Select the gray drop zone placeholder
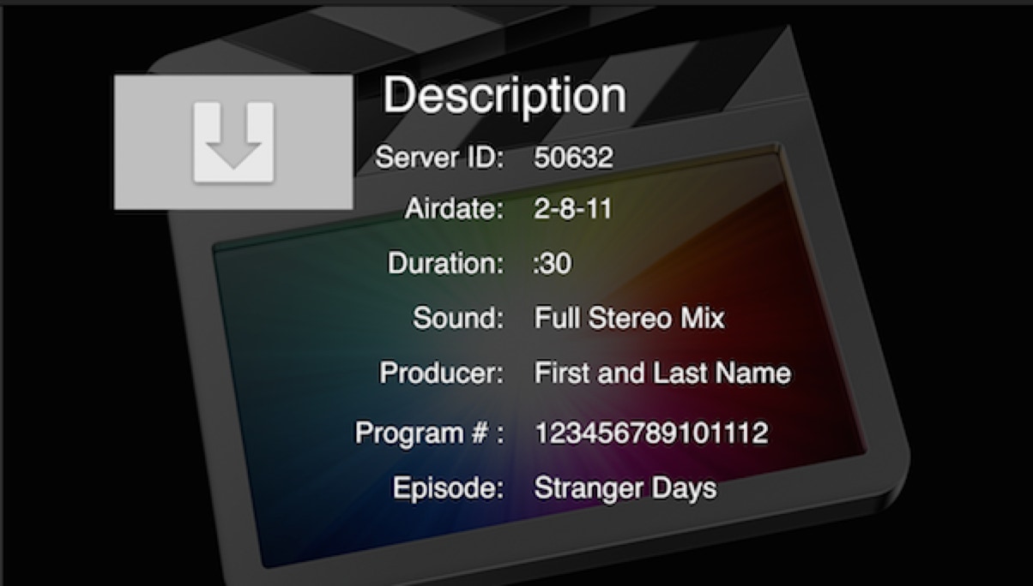Image resolution: width=1033 pixels, height=586 pixels. coord(233,142)
